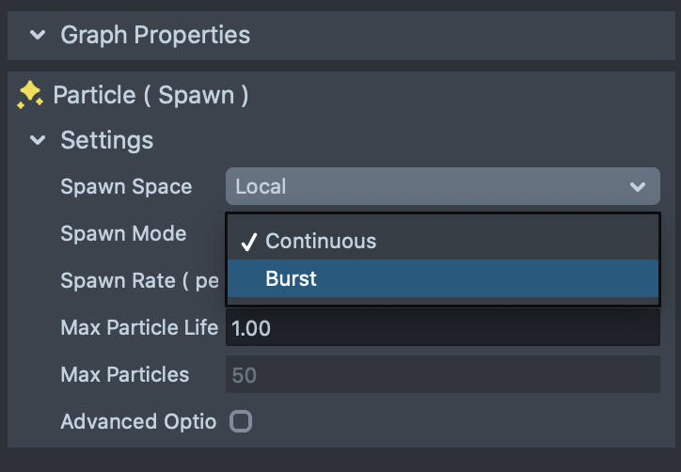The height and width of the screenshot is (472, 681).
Task: Click the Spawn Space label
Action: click(126, 186)
